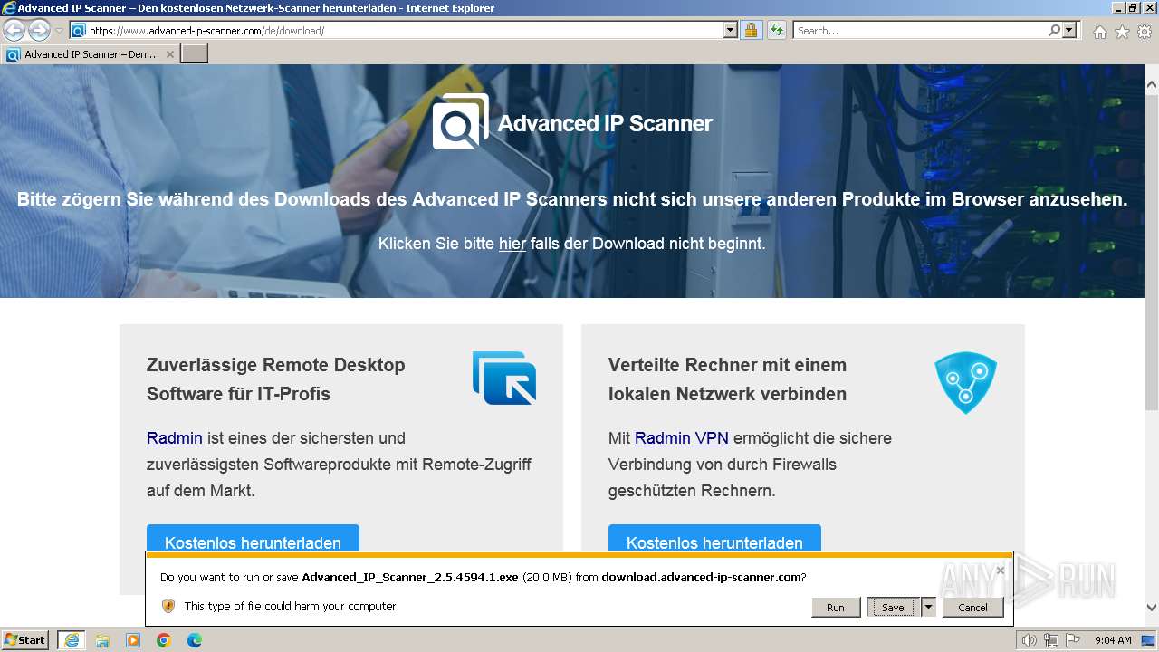1159x652 pixels.
Task: Open the Radmin link
Action: [x=175, y=438]
